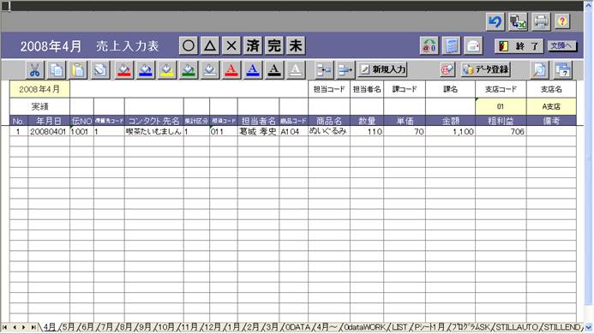Switch to the 10月 sheet tab
This screenshot has height=334, width=594.
click(x=166, y=327)
